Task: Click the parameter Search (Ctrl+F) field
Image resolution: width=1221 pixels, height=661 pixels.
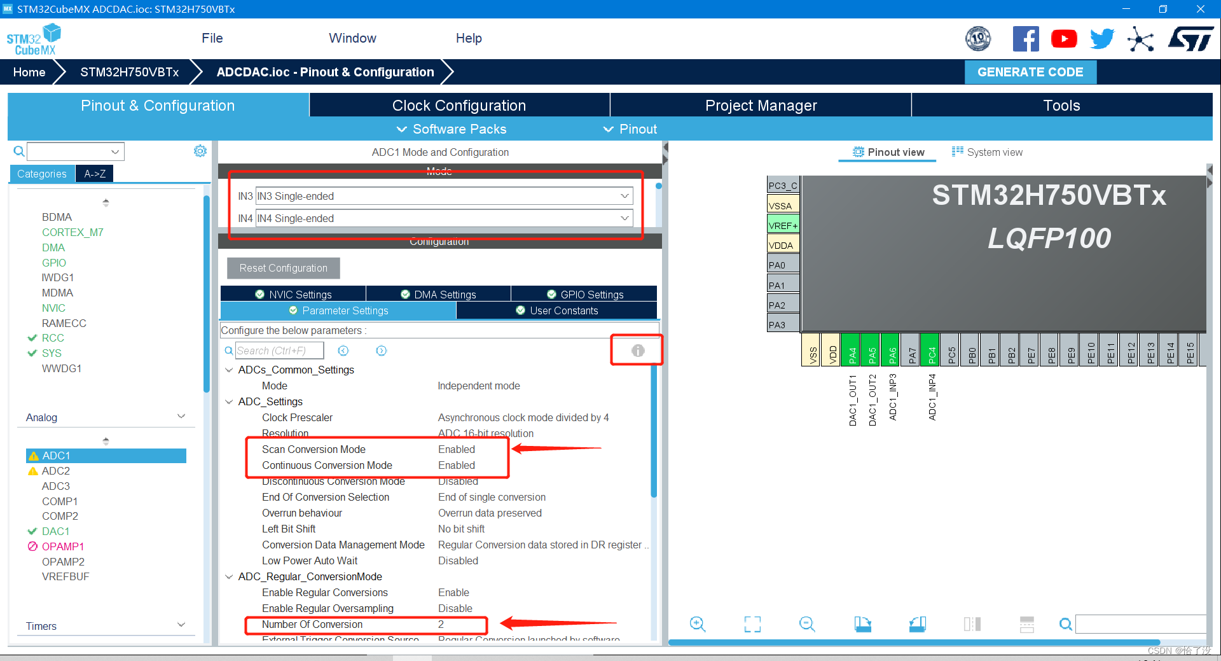Action: point(279,351)
